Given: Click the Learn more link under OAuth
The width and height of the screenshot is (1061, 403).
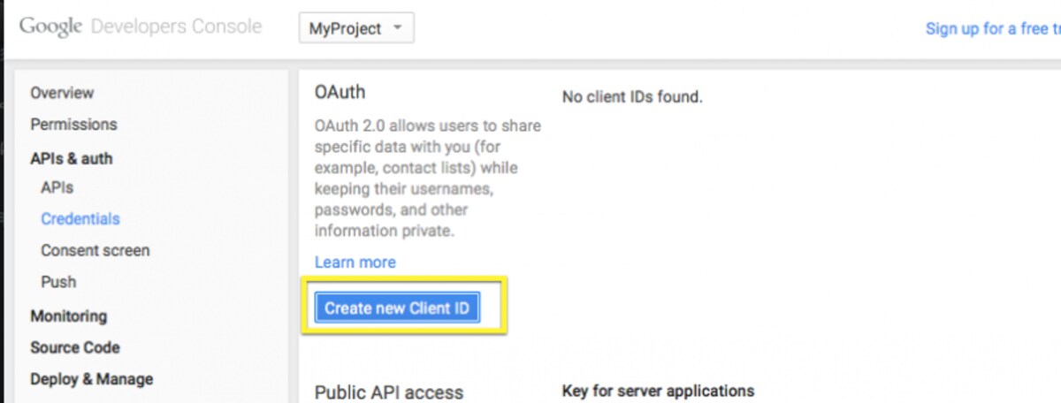Looking at the screenshot, I should click(355, 262).
